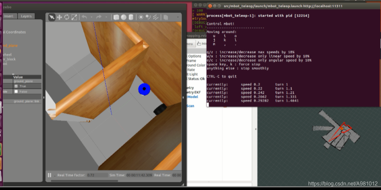The width and height of the screenshot is (381, 190).
Task: Activate the Rotate mode tool in Gazebo
Action: (x=66, y=17)
